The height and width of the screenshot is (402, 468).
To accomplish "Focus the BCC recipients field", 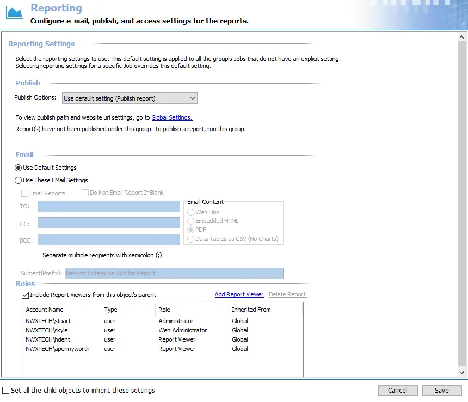I will pyautogui.click(x=109, y=240).
